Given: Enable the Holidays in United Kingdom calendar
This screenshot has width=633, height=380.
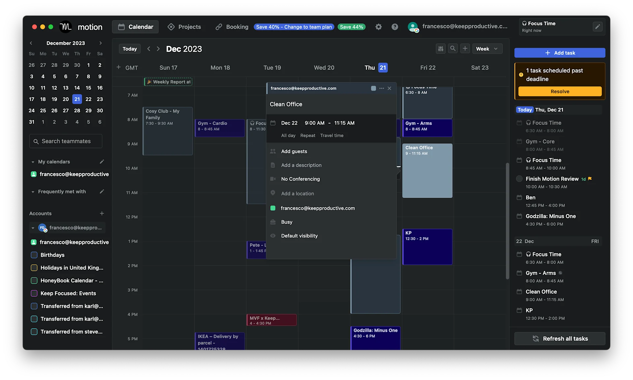Looking at the screenshot, I should coord(34,268).
